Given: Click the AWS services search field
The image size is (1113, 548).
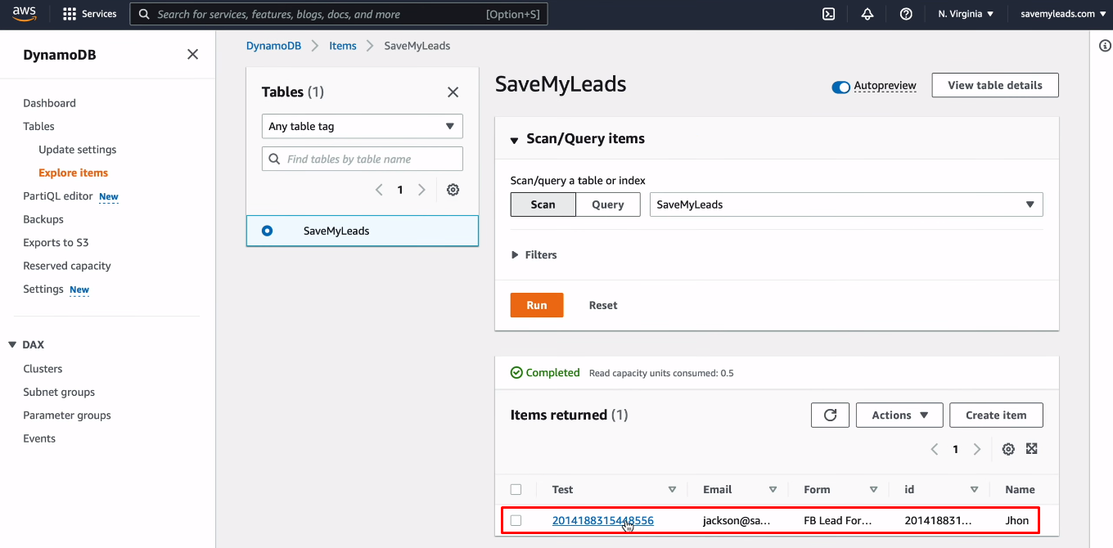Looking at the screenshot, I should tap(339, 14).
